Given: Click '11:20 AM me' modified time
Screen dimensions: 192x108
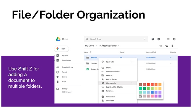Looking at the screenshot, I should pyautogui.click(x=151, y=69).
